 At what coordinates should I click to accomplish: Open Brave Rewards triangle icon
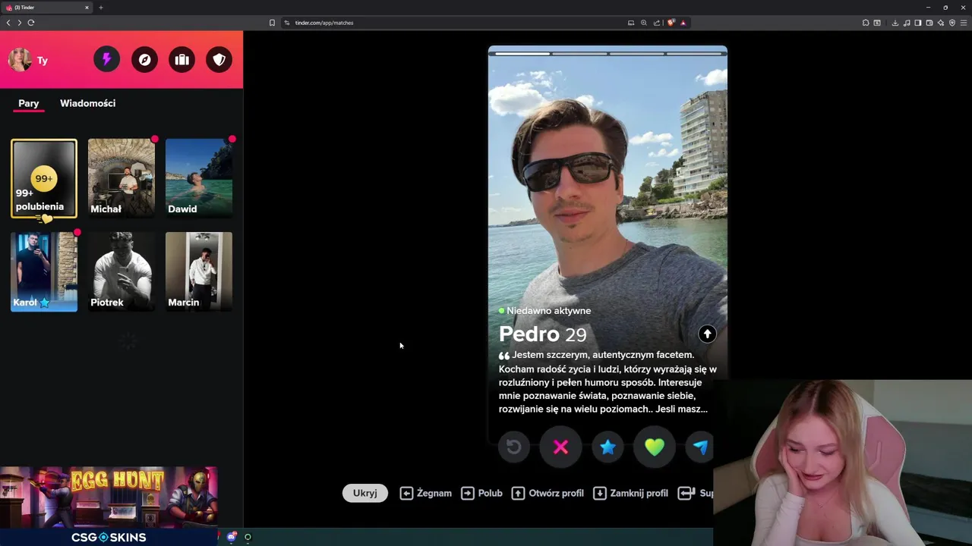683,23
